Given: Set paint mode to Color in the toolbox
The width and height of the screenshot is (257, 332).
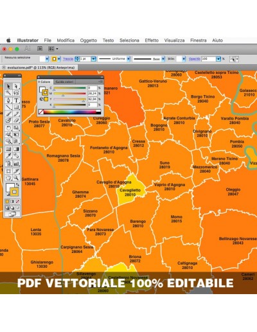Looking at the screenshot, I should 7,202.
